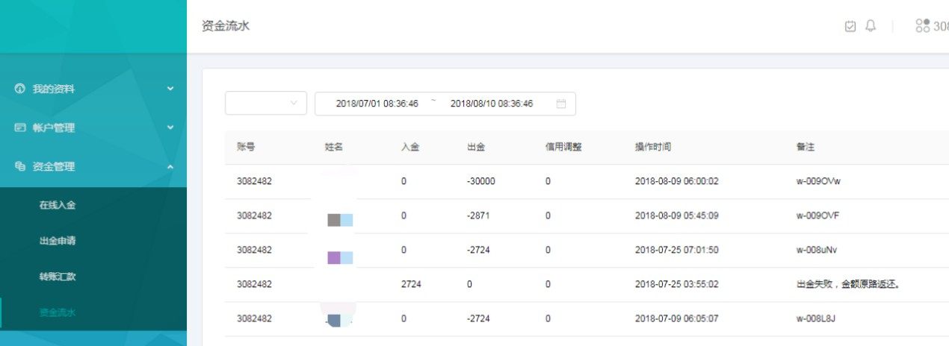Click the 出金 column header
This screenshot has height=346, width=949.
[475, 147]
